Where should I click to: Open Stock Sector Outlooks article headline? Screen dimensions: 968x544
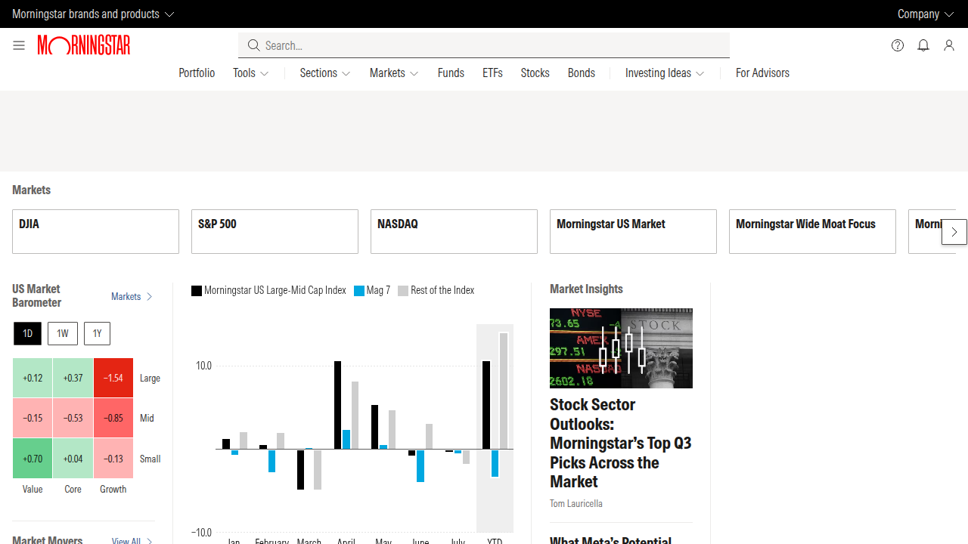[x=621, y=444]
